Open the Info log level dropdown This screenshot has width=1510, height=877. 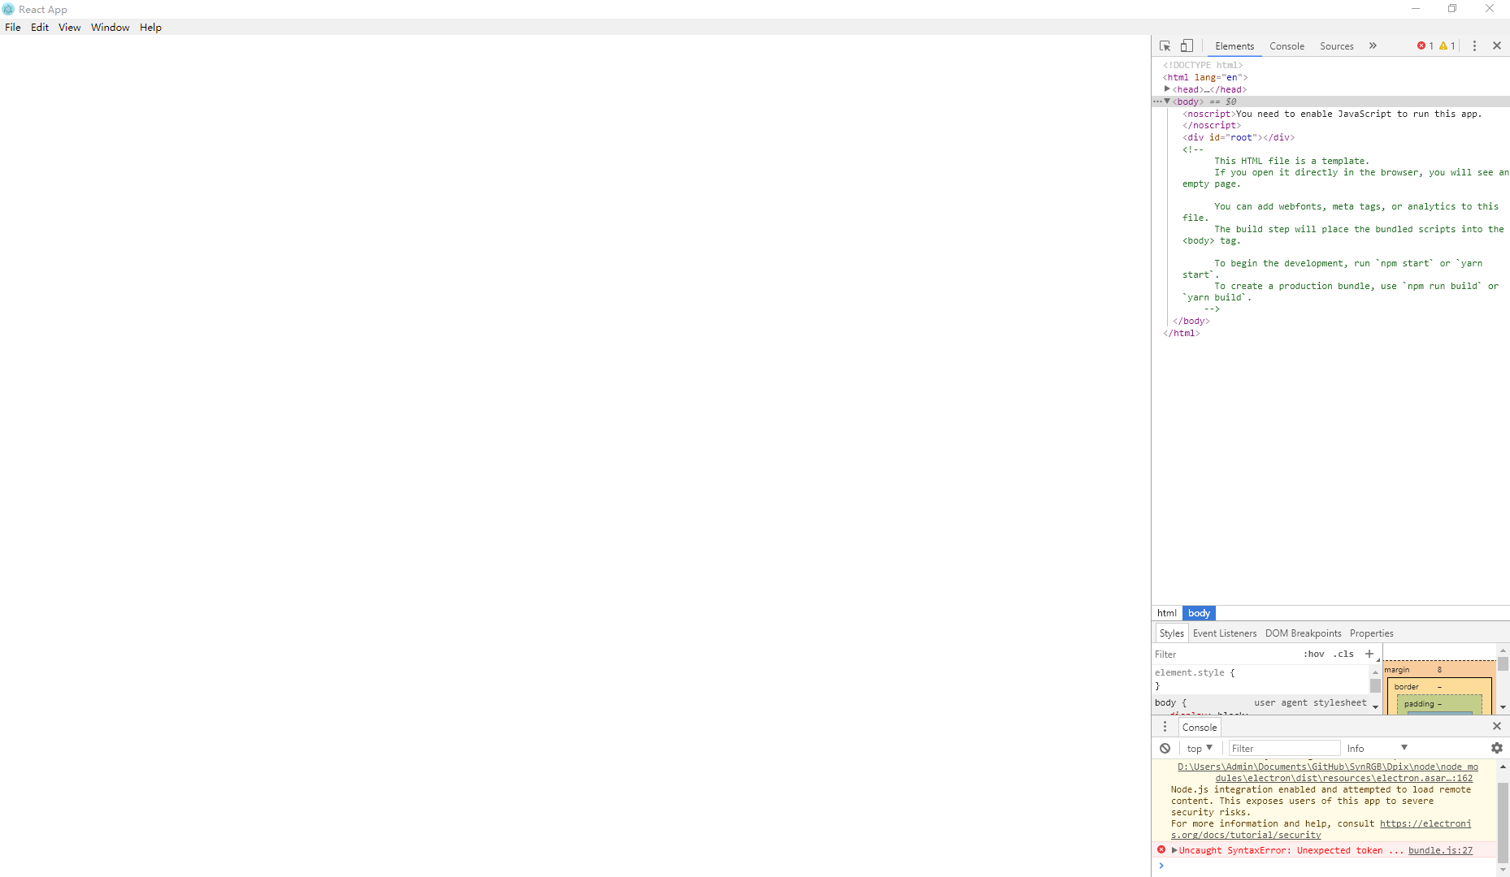click(1377, 748)
